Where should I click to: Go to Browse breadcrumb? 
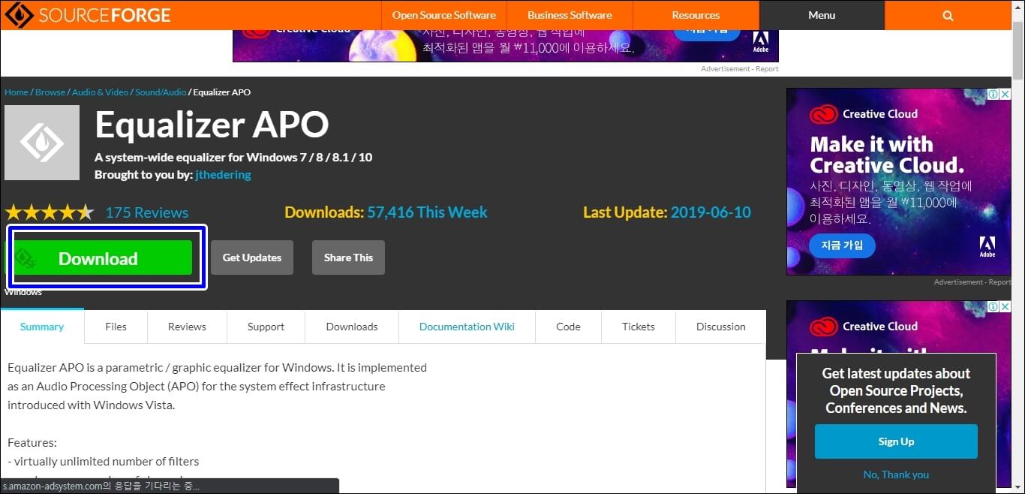[50, 92]
